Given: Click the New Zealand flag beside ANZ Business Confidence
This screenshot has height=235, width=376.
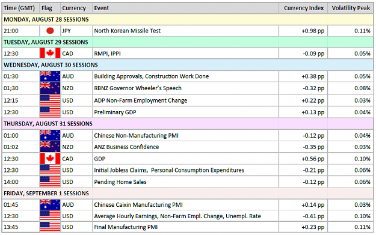Looking at the screenshot, I should pos(50,147).
